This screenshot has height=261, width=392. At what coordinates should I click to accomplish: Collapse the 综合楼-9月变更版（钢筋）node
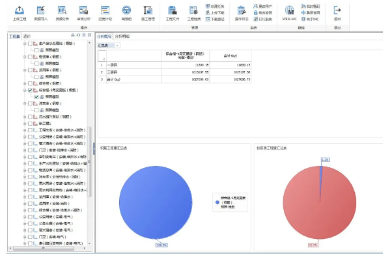[25, 90]
